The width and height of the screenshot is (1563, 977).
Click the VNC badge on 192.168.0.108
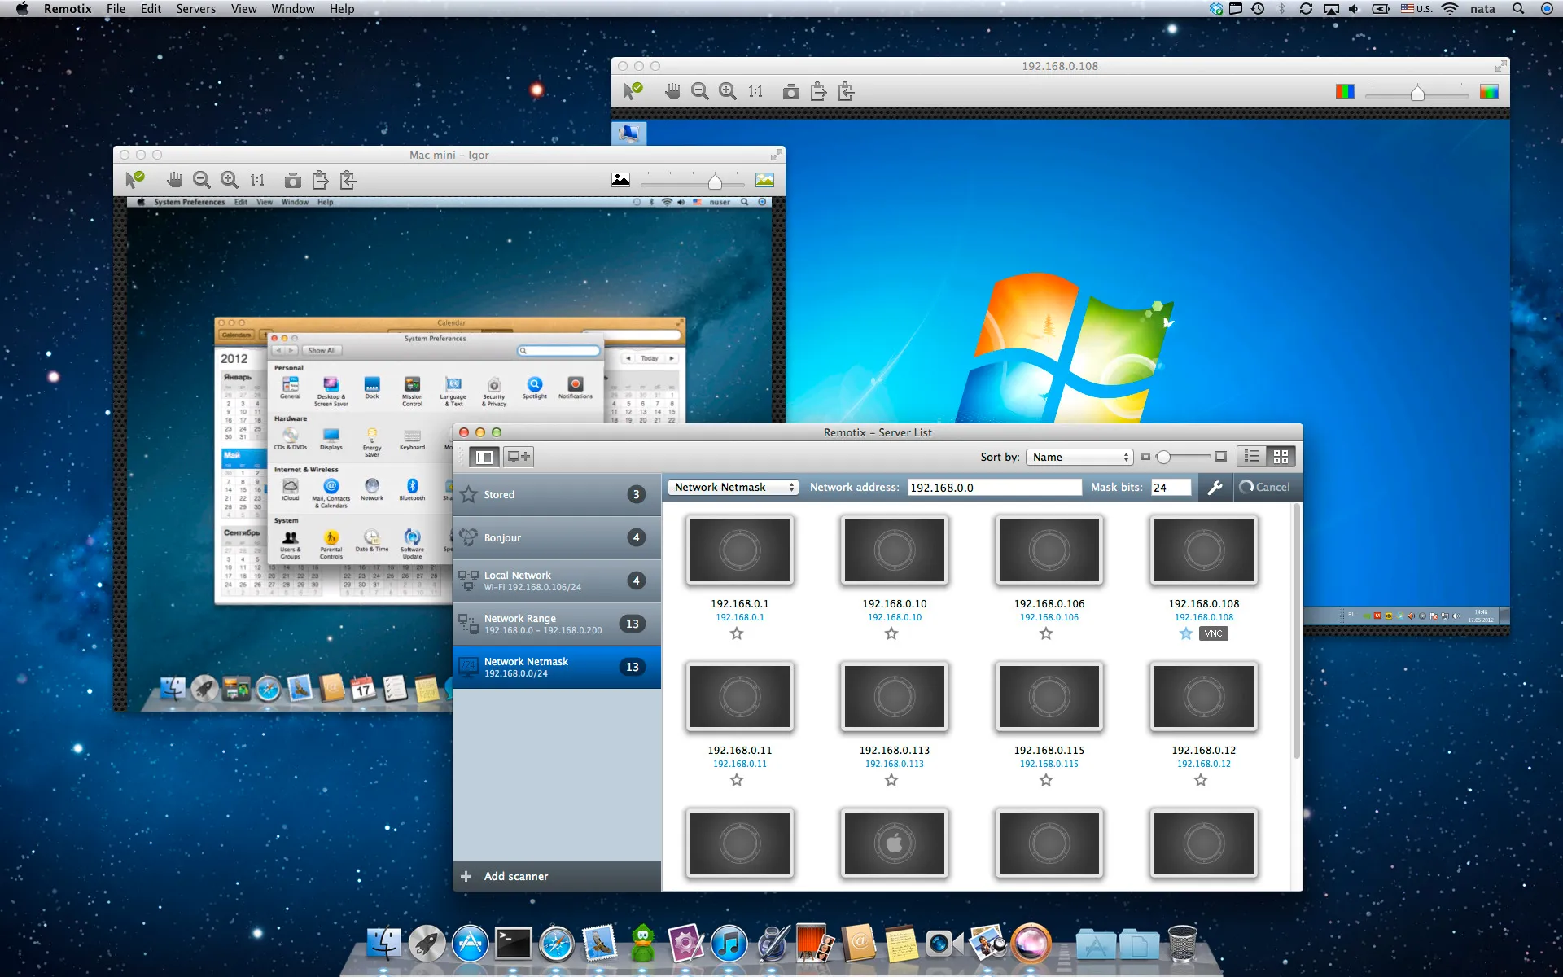(x=1214, y=633)
